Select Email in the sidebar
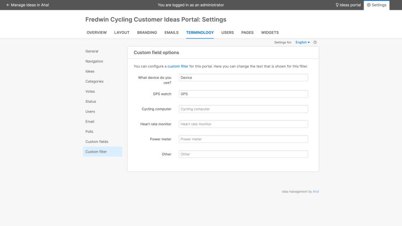Viewport: 402px width, 226px height. pos(90,122)
